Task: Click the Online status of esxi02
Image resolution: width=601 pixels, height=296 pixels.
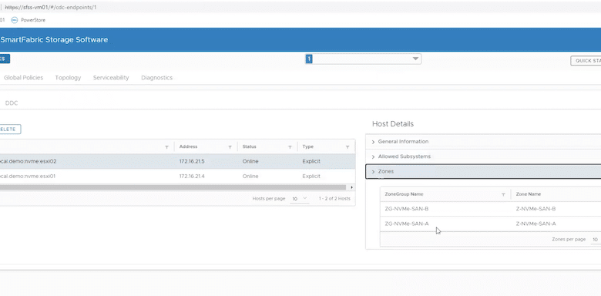Action: tap(250, 161)
